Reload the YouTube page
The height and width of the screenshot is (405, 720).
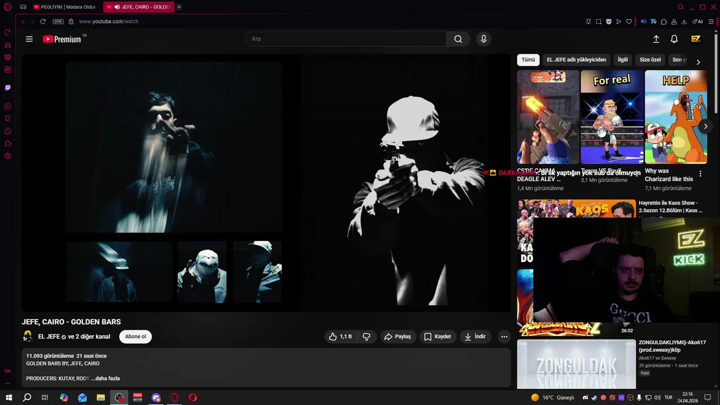[x=43, y=21]
